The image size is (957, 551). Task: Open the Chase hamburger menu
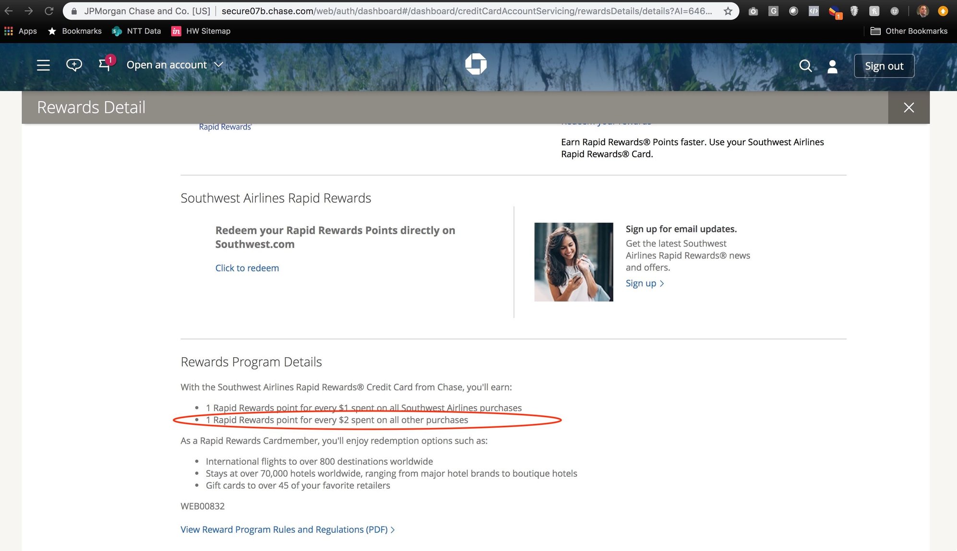(43, 65)
